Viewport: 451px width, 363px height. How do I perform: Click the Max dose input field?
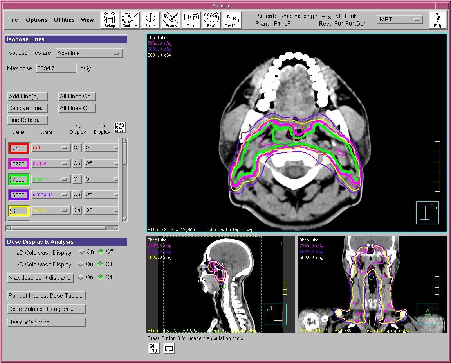[x=56, y=68]
